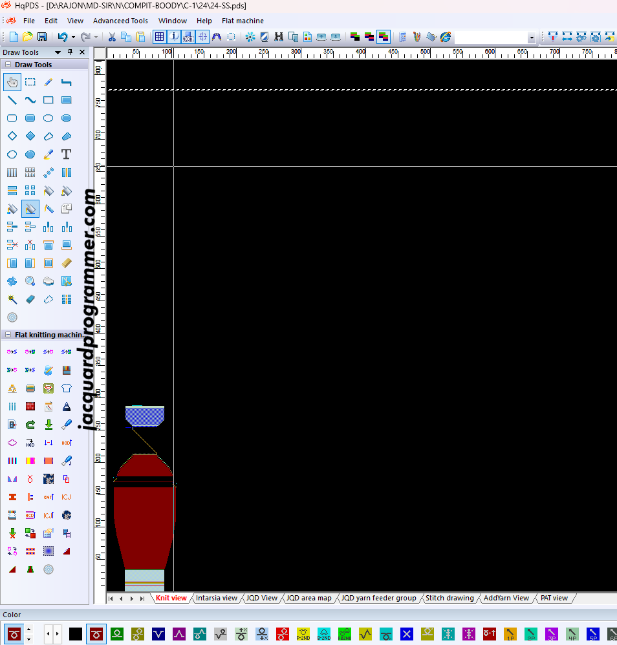
Task: Open the undo history dropdown arrow
Action: point(73,37)
